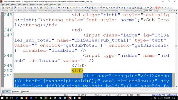Close current document tab with X
The image size is (178, 100).
click(176, 11)
